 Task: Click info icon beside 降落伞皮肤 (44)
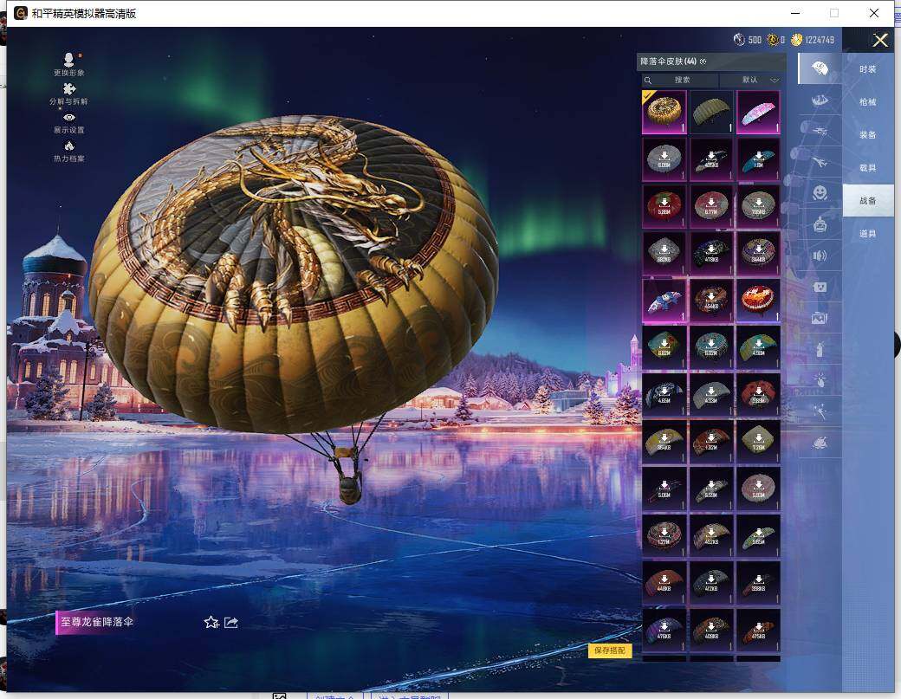(x=703, y=61)
